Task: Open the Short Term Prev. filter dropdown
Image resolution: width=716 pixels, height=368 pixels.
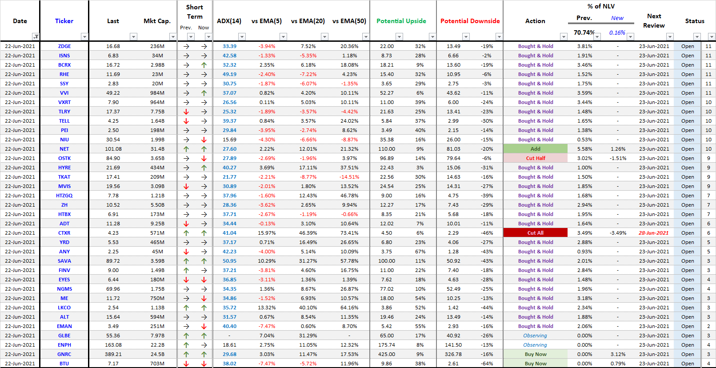Action: pos(191,36)
